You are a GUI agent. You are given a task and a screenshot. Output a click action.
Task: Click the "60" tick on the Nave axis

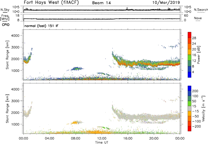[186, 16]
